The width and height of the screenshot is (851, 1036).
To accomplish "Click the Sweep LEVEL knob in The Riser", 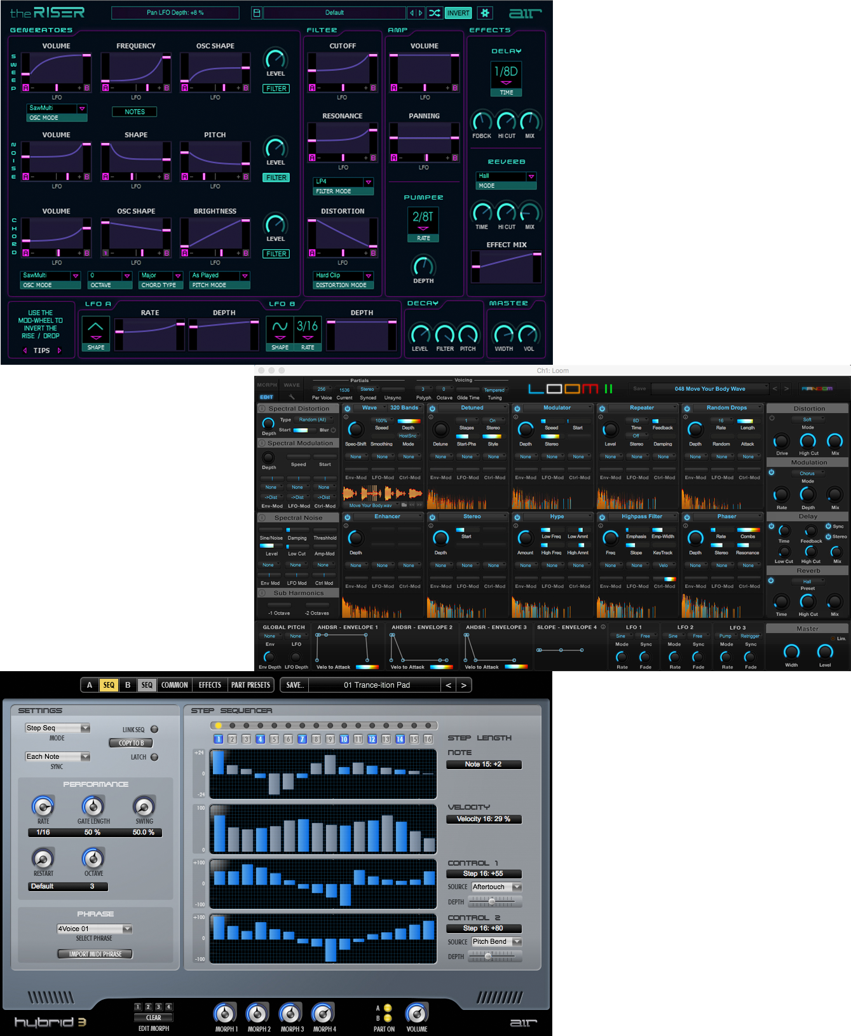I will [275, 58].
